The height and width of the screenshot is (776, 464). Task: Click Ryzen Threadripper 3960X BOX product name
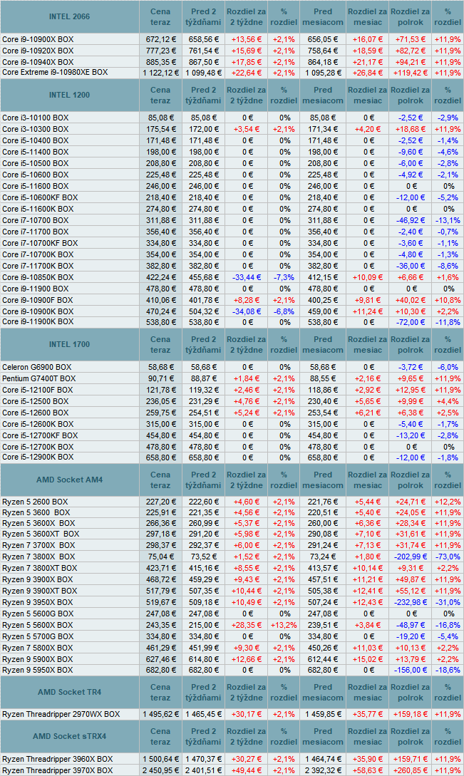coord(58,759)
